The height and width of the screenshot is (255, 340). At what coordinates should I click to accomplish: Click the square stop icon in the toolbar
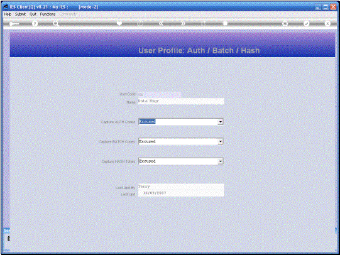[225, 23]
